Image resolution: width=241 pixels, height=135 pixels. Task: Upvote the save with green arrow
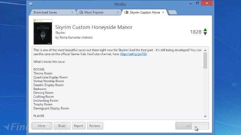point(205,30)
